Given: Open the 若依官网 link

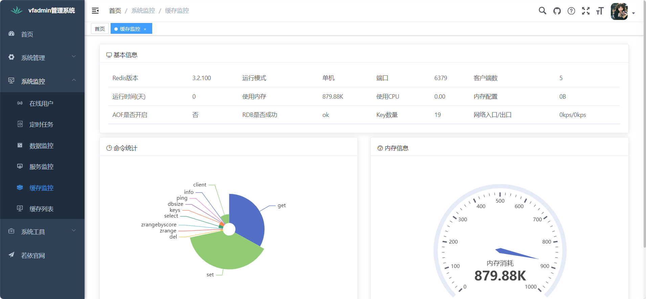Looking at the screenshot, I should (x=33, y=255).
